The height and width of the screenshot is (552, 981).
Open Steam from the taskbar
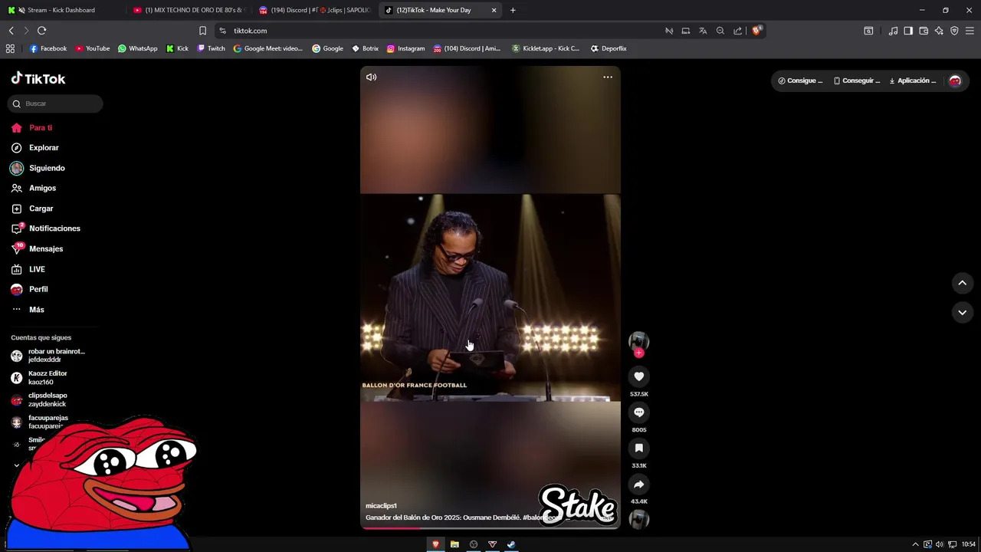pyautogui.click(x=511, y=544)
